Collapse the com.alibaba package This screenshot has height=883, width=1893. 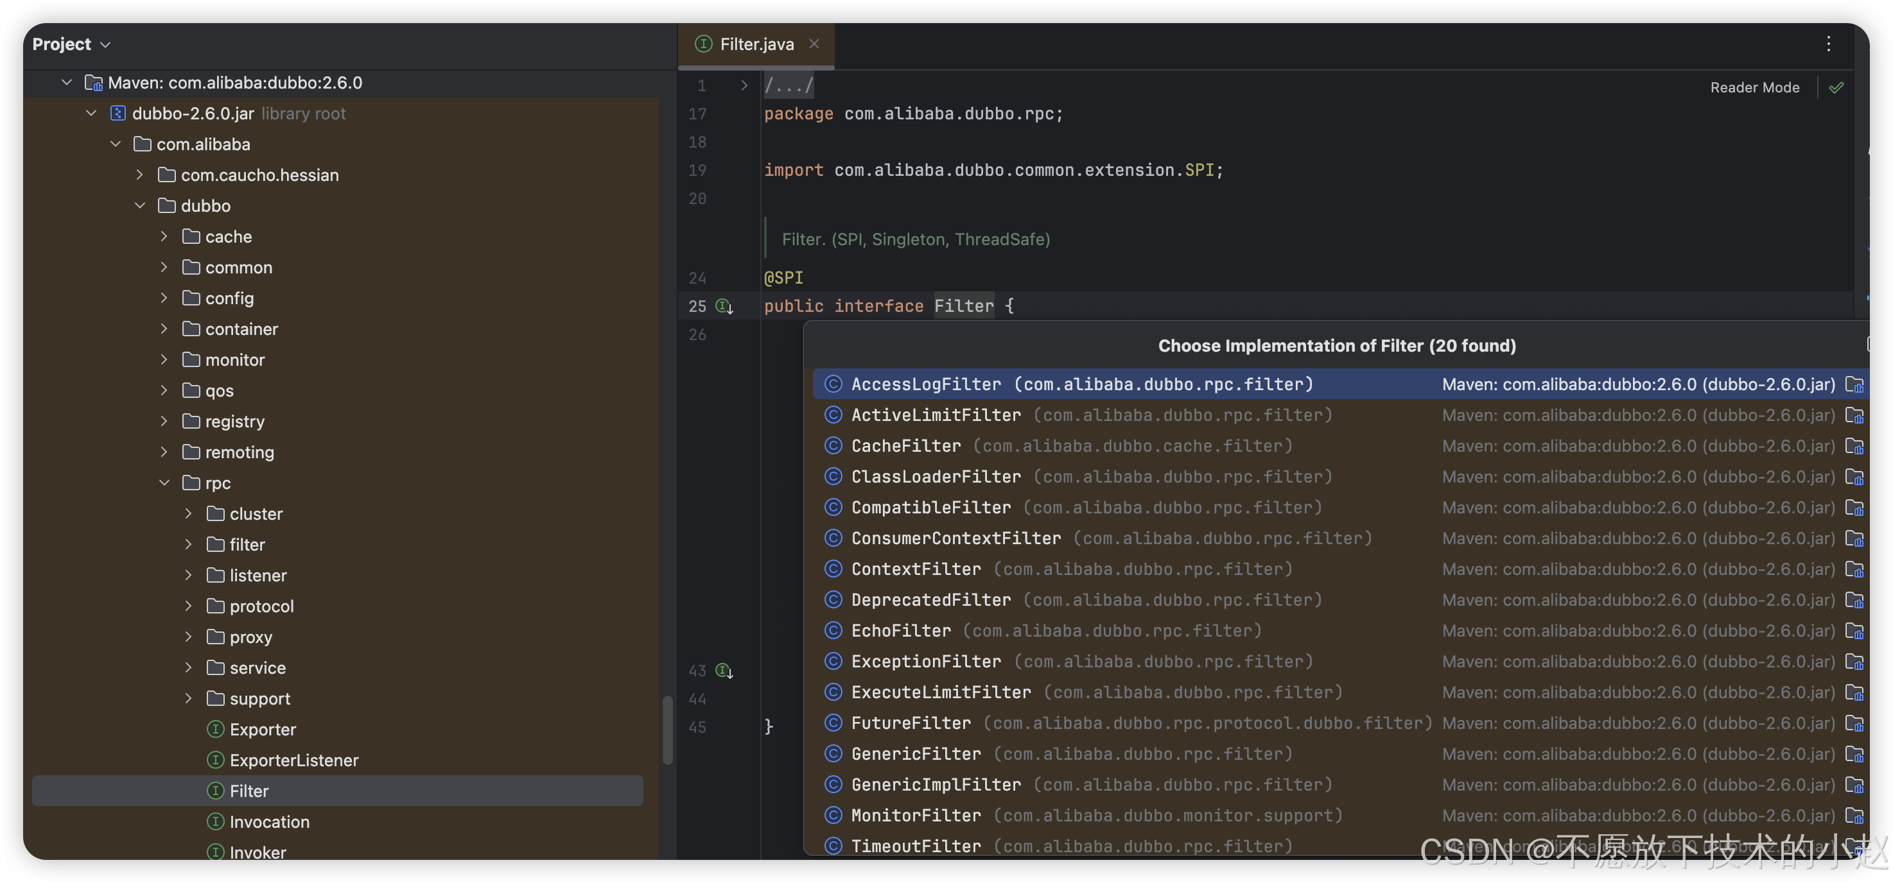(116, 144)
